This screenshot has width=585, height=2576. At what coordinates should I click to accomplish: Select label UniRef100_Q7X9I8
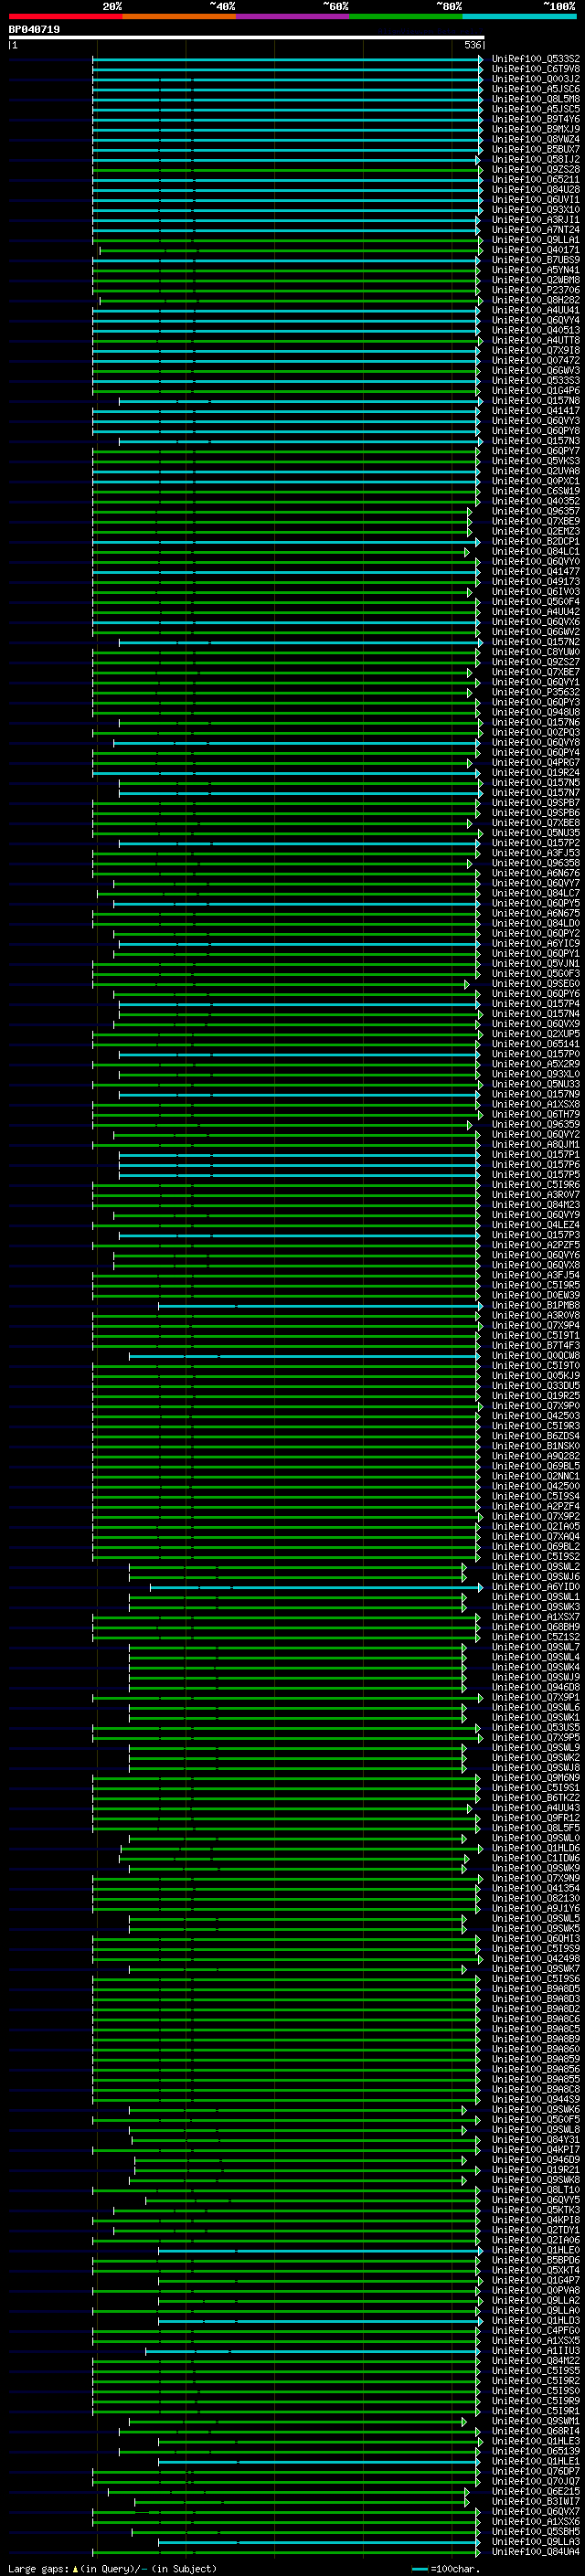pyautogui.click(x=536, y=350)
